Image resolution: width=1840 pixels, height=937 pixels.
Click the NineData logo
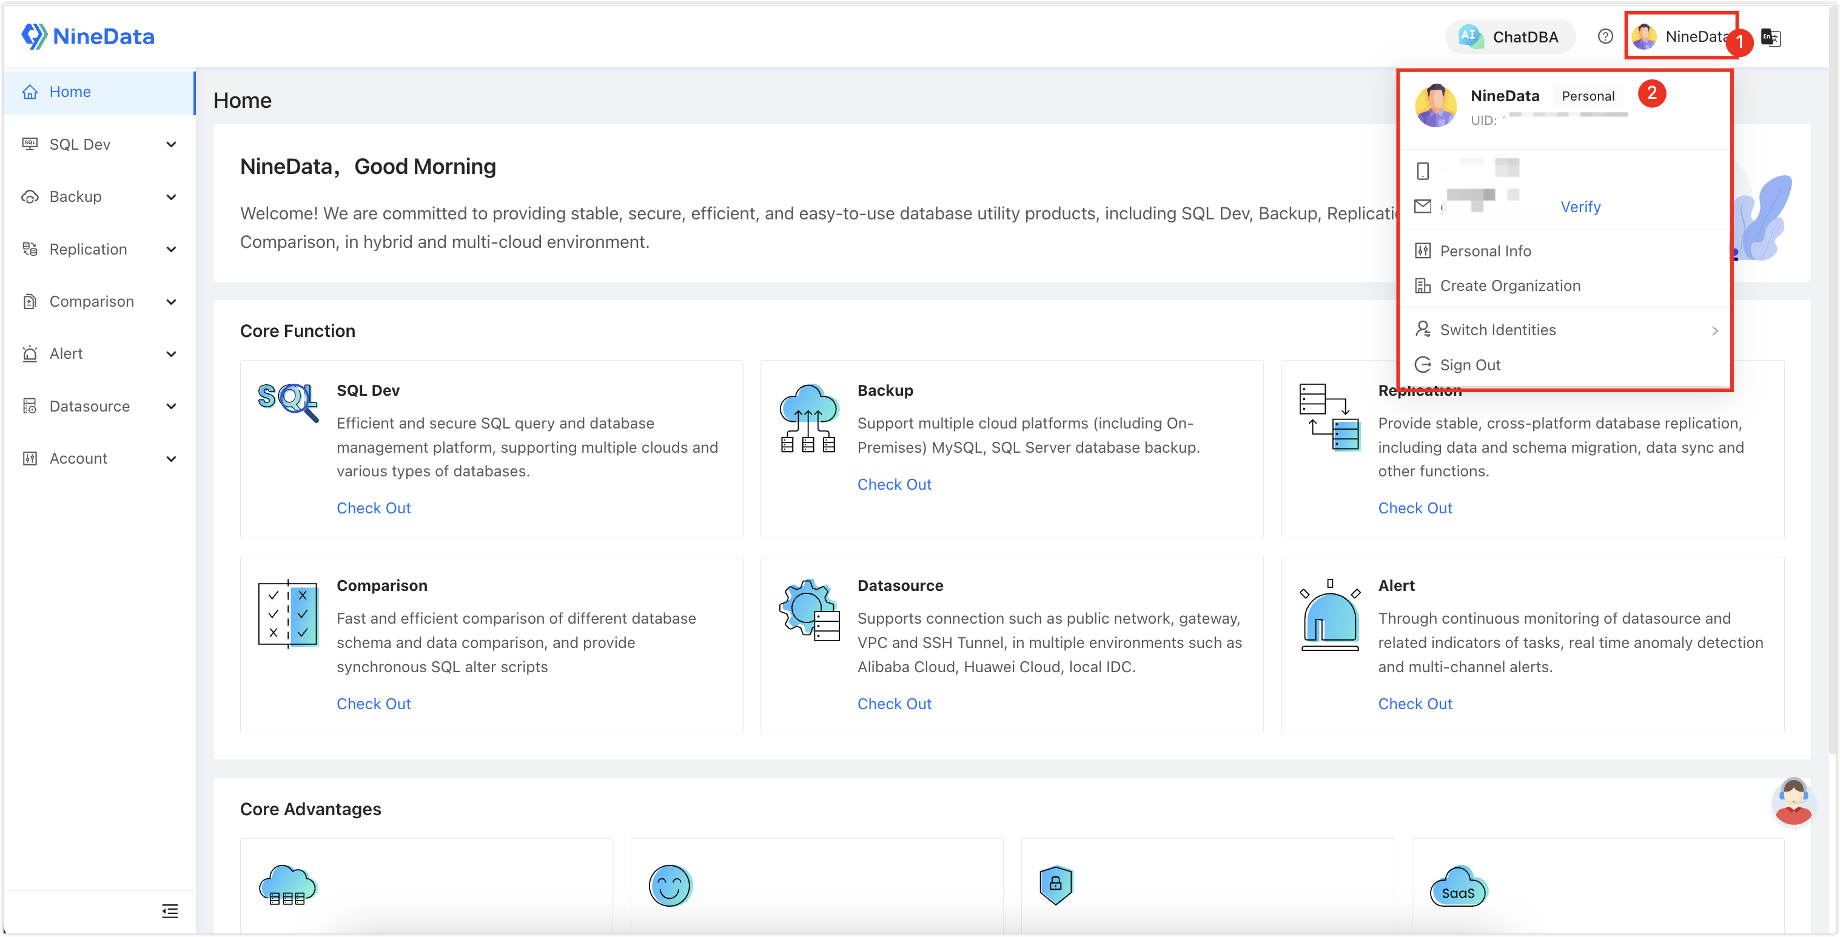88,36
